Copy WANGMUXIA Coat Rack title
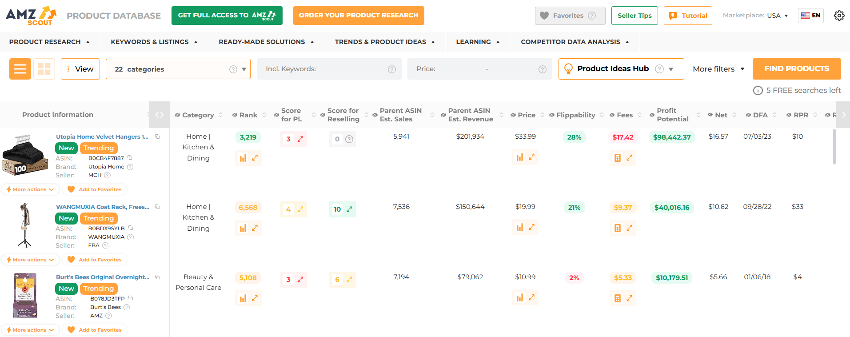850x337 pixels. pyautogui.click(x=157, y=207)
